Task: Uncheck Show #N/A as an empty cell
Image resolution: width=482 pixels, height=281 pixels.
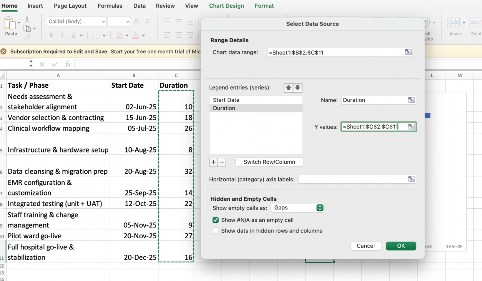Action: (x=216, y=220)
